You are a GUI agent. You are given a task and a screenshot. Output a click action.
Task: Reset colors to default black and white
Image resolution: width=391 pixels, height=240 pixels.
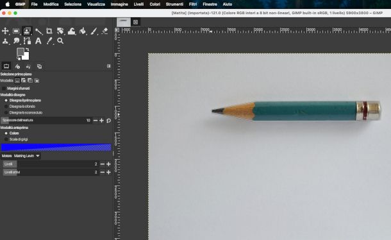pyautogui.click(x=19, y=58)
